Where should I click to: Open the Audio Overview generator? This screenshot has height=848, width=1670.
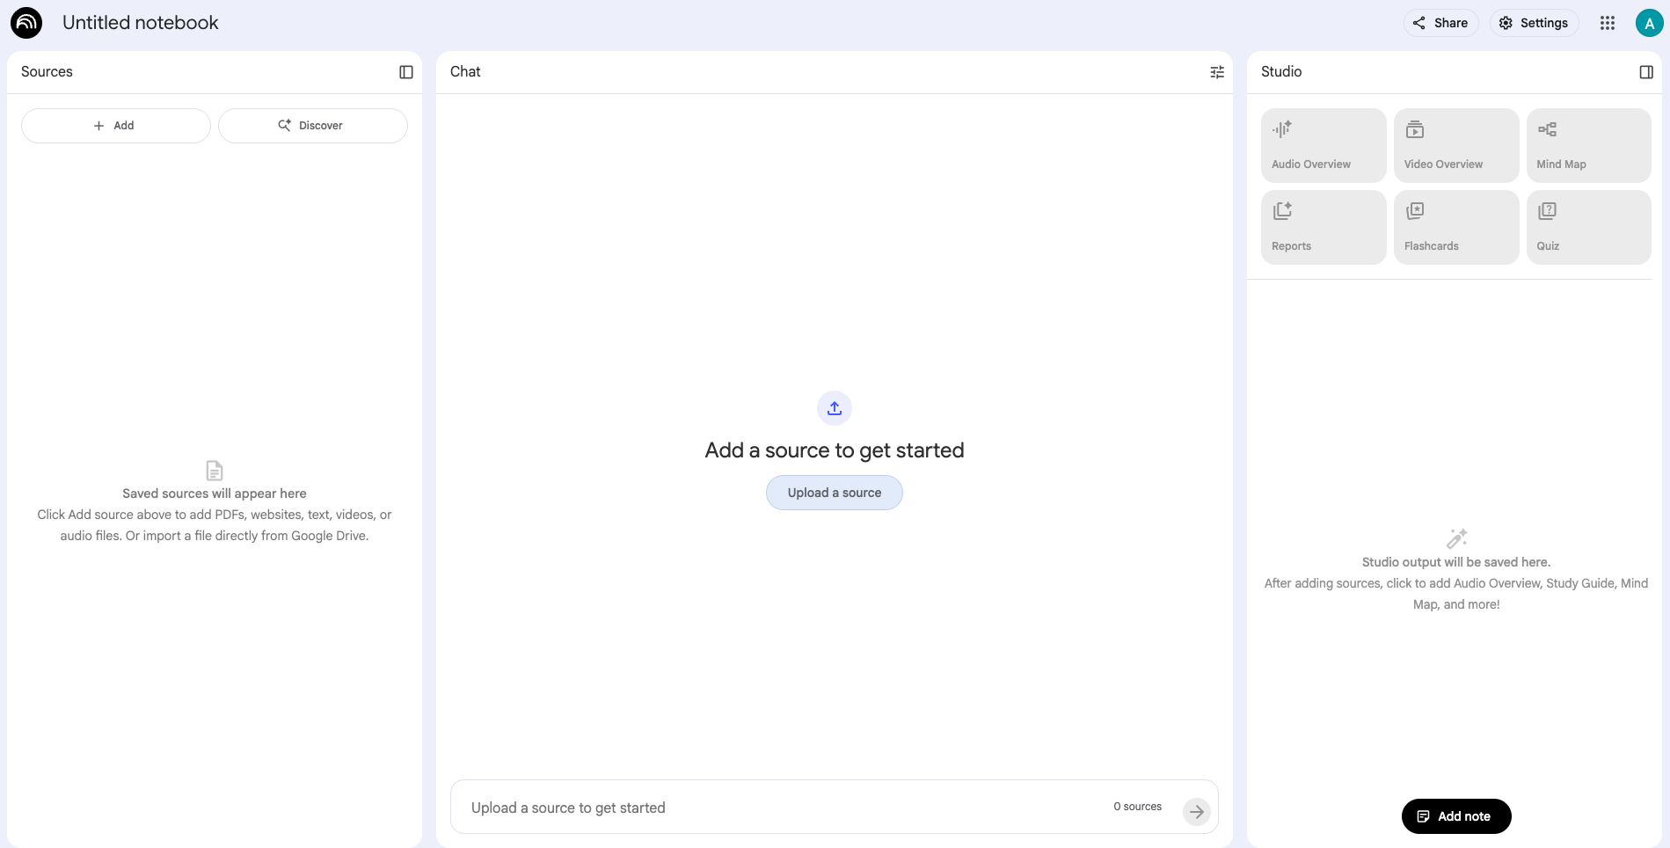[1323, 145]
